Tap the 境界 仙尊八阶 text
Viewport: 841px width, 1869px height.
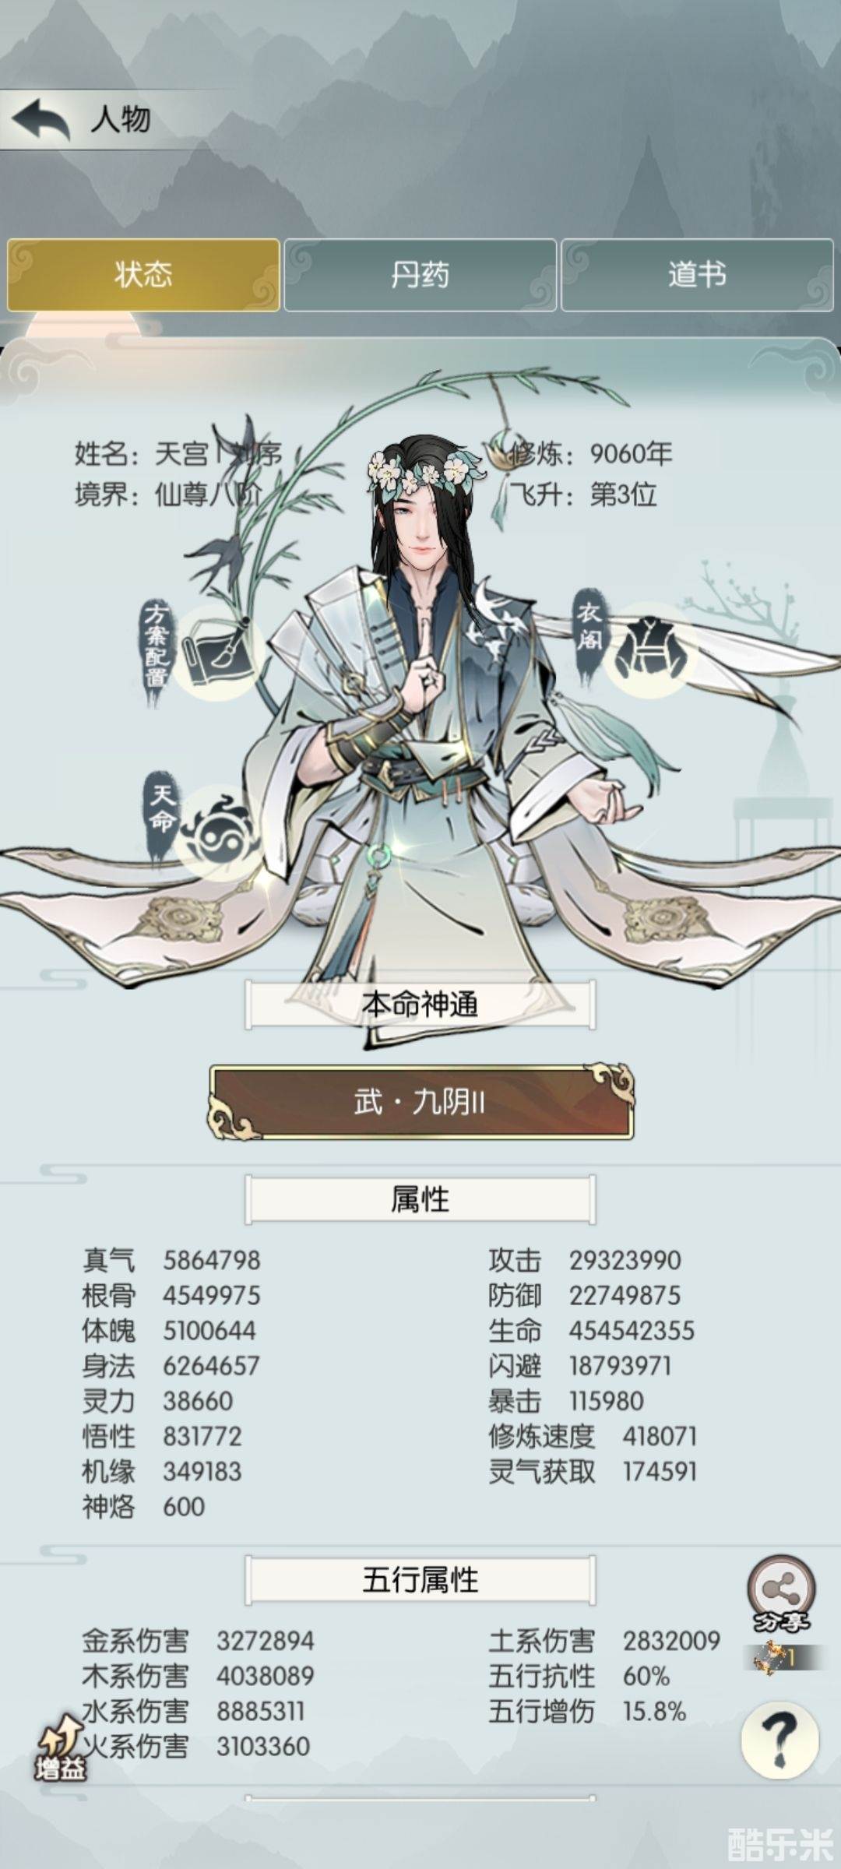tap(168, 494)
